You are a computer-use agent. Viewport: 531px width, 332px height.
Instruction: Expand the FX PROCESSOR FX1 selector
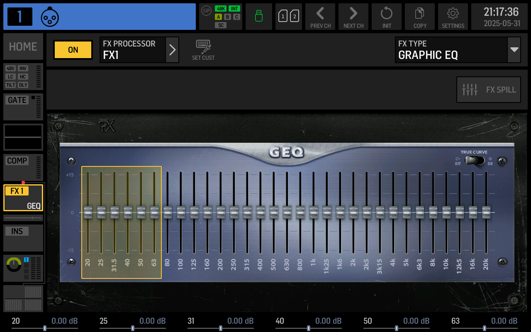(x=172, y=50)
